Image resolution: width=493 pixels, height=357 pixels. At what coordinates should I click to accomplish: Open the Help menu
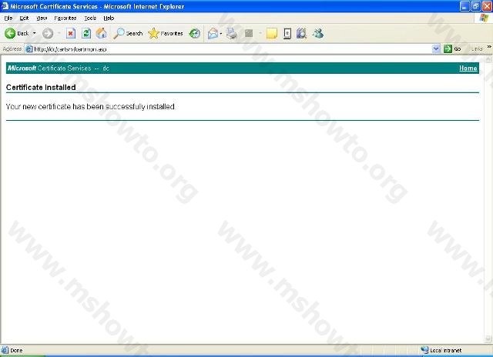coord(109,18)
